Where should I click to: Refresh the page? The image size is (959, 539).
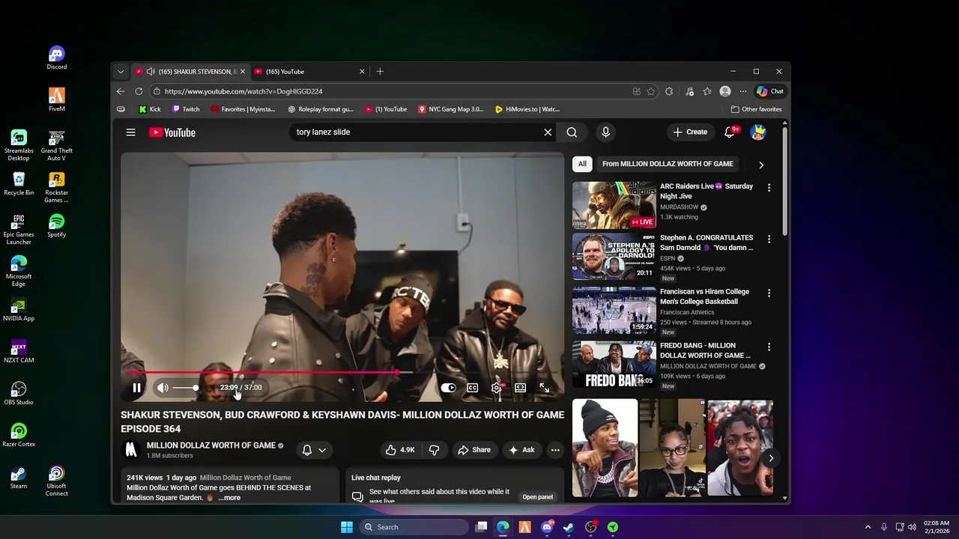point(139,91)
